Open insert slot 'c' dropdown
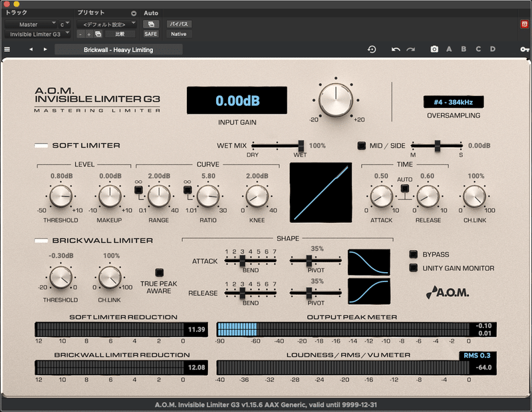 (65, 25)
